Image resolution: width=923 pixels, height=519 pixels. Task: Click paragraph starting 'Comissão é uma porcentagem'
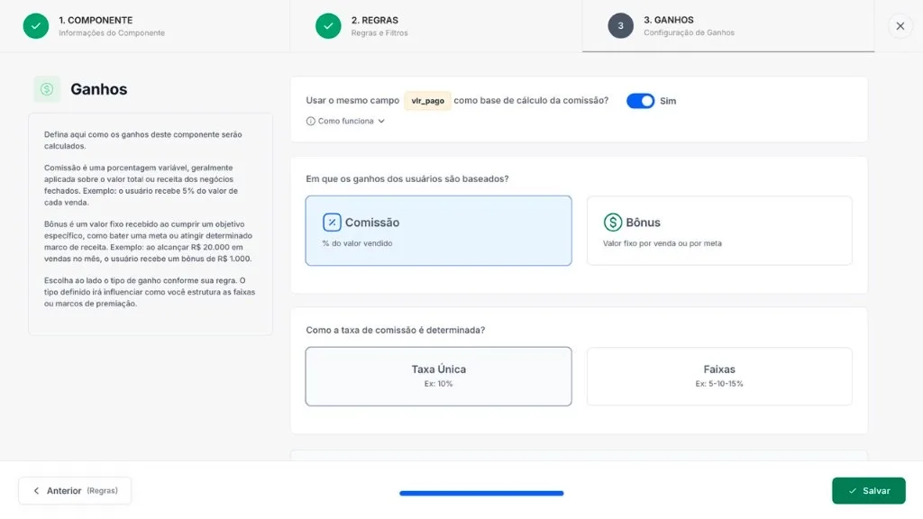pos(142,185)
